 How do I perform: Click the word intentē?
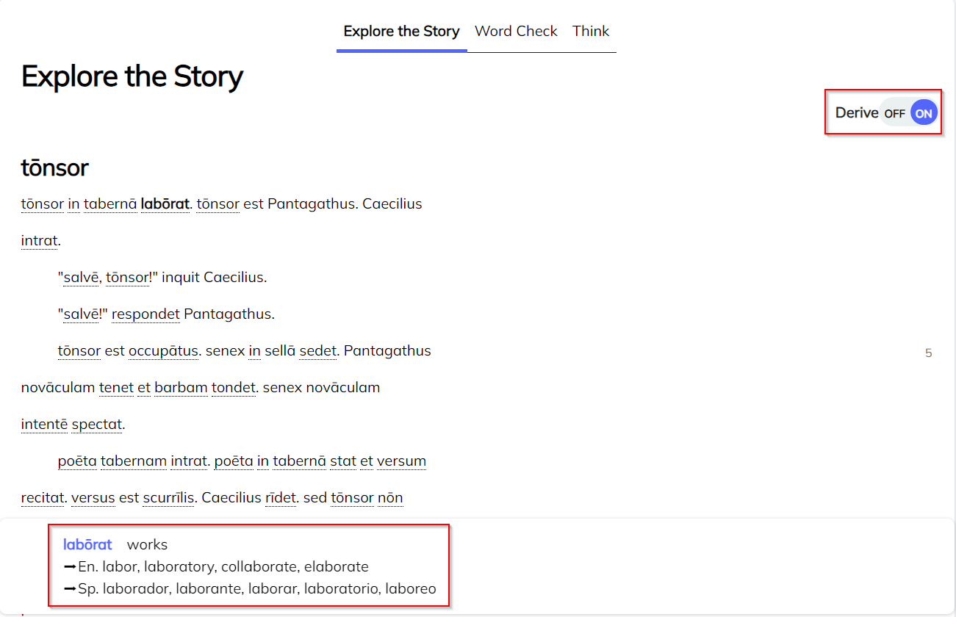pyautogui.click(x=44, y=425)
